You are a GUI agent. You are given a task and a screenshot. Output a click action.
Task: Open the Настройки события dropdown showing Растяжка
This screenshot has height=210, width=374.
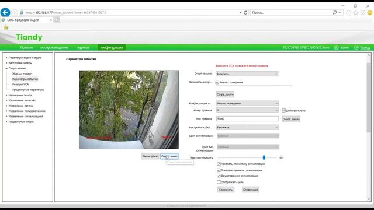pos(247,127)
